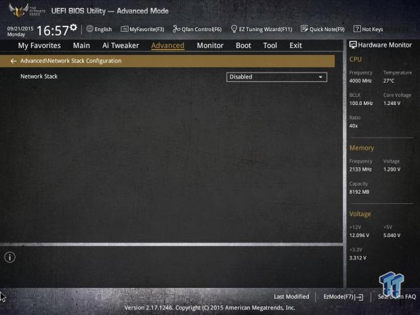
Task: Open MyFavorite(F3) from top toolbar
Action: click(x=142, y=29)
